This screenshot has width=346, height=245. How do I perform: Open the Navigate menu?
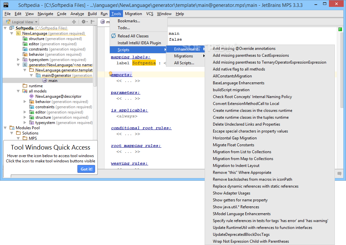pyautogui.click(x=45, y=14)
